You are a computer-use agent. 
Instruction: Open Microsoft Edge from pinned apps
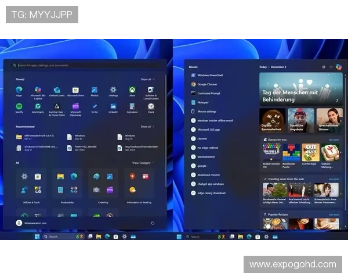(x=19, y=90)
